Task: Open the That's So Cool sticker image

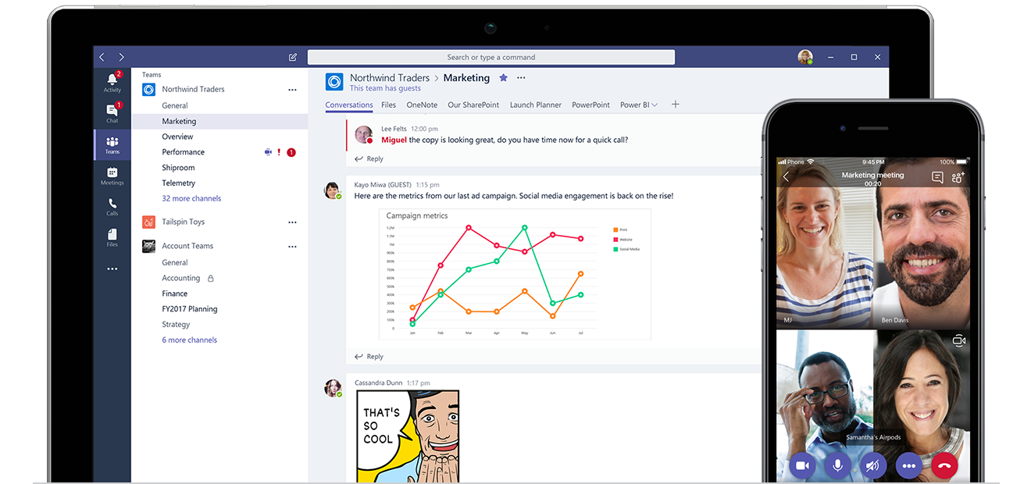Action: tap(408, 436)
